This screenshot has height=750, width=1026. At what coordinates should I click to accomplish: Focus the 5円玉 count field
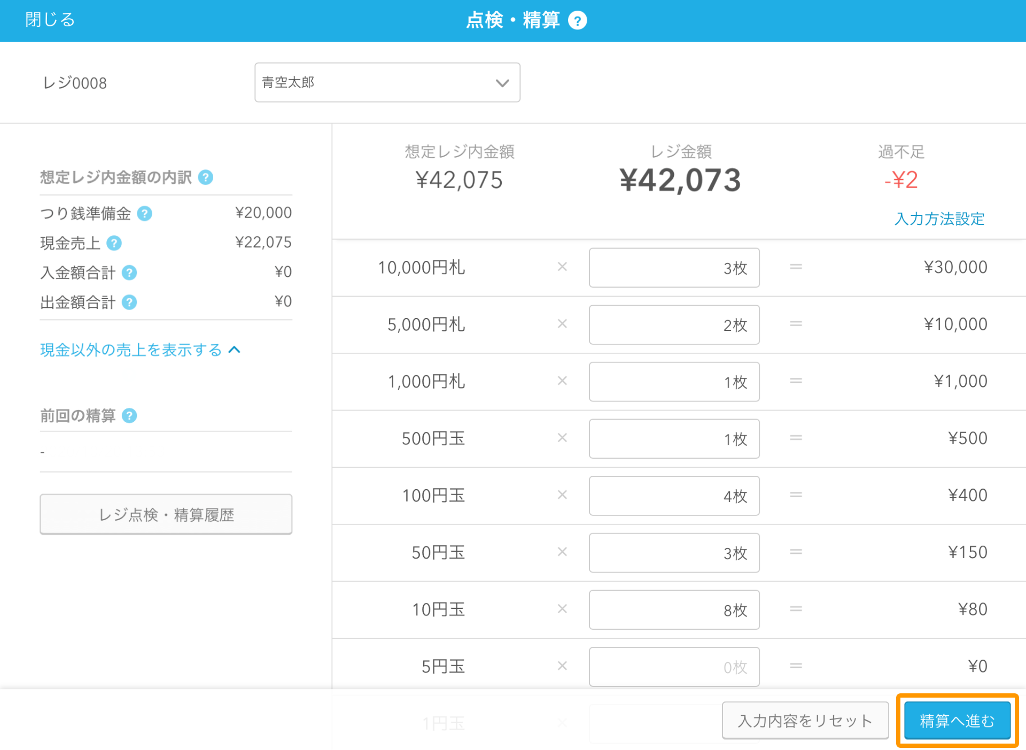pos(674,667)
